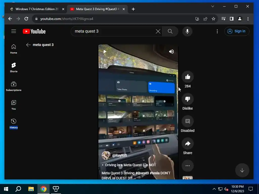Open the headset app in taskbar
The height and width of the screenshot is (194, 259).
click(56, 189)
